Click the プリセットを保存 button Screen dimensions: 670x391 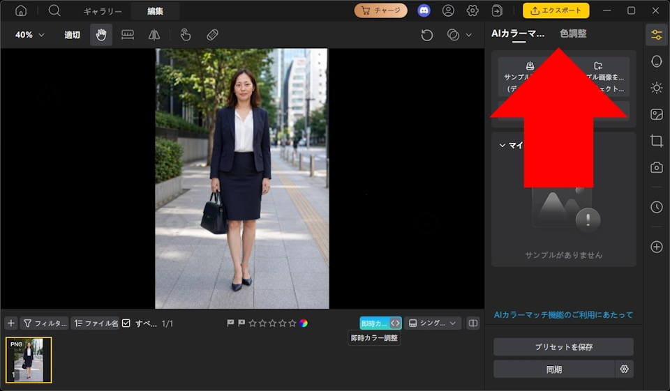coord(564,347)
